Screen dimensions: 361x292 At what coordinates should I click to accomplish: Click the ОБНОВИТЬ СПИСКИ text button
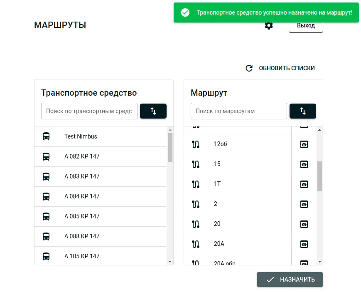(x=287, y=68)
